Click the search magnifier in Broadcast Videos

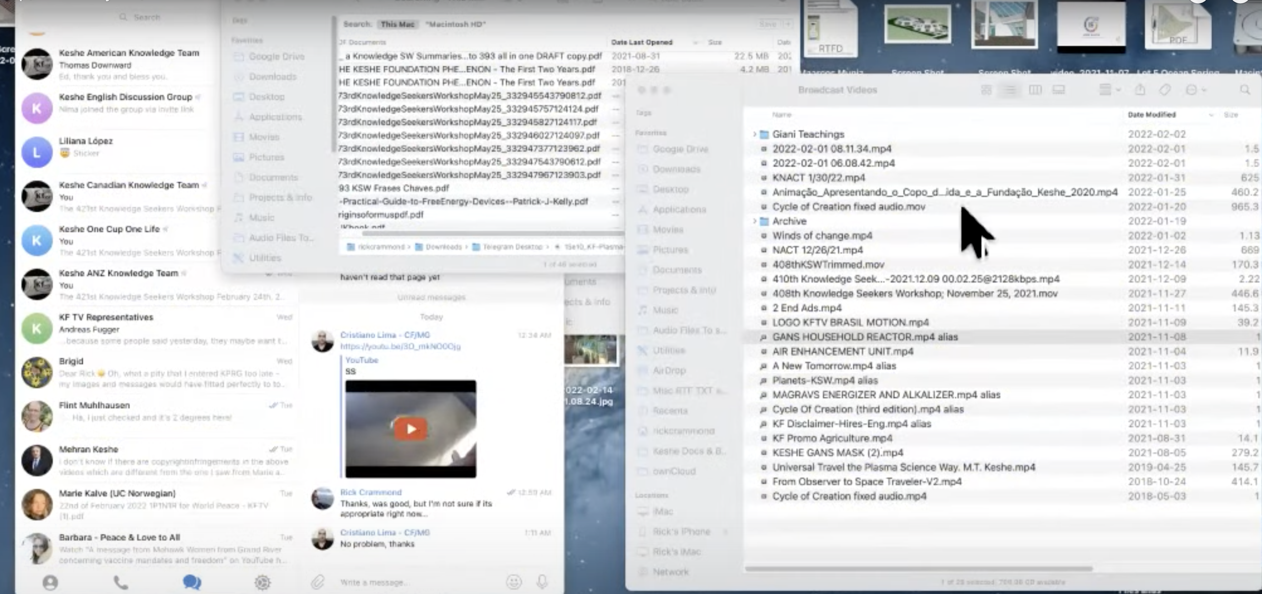[x=1244, y=90]
